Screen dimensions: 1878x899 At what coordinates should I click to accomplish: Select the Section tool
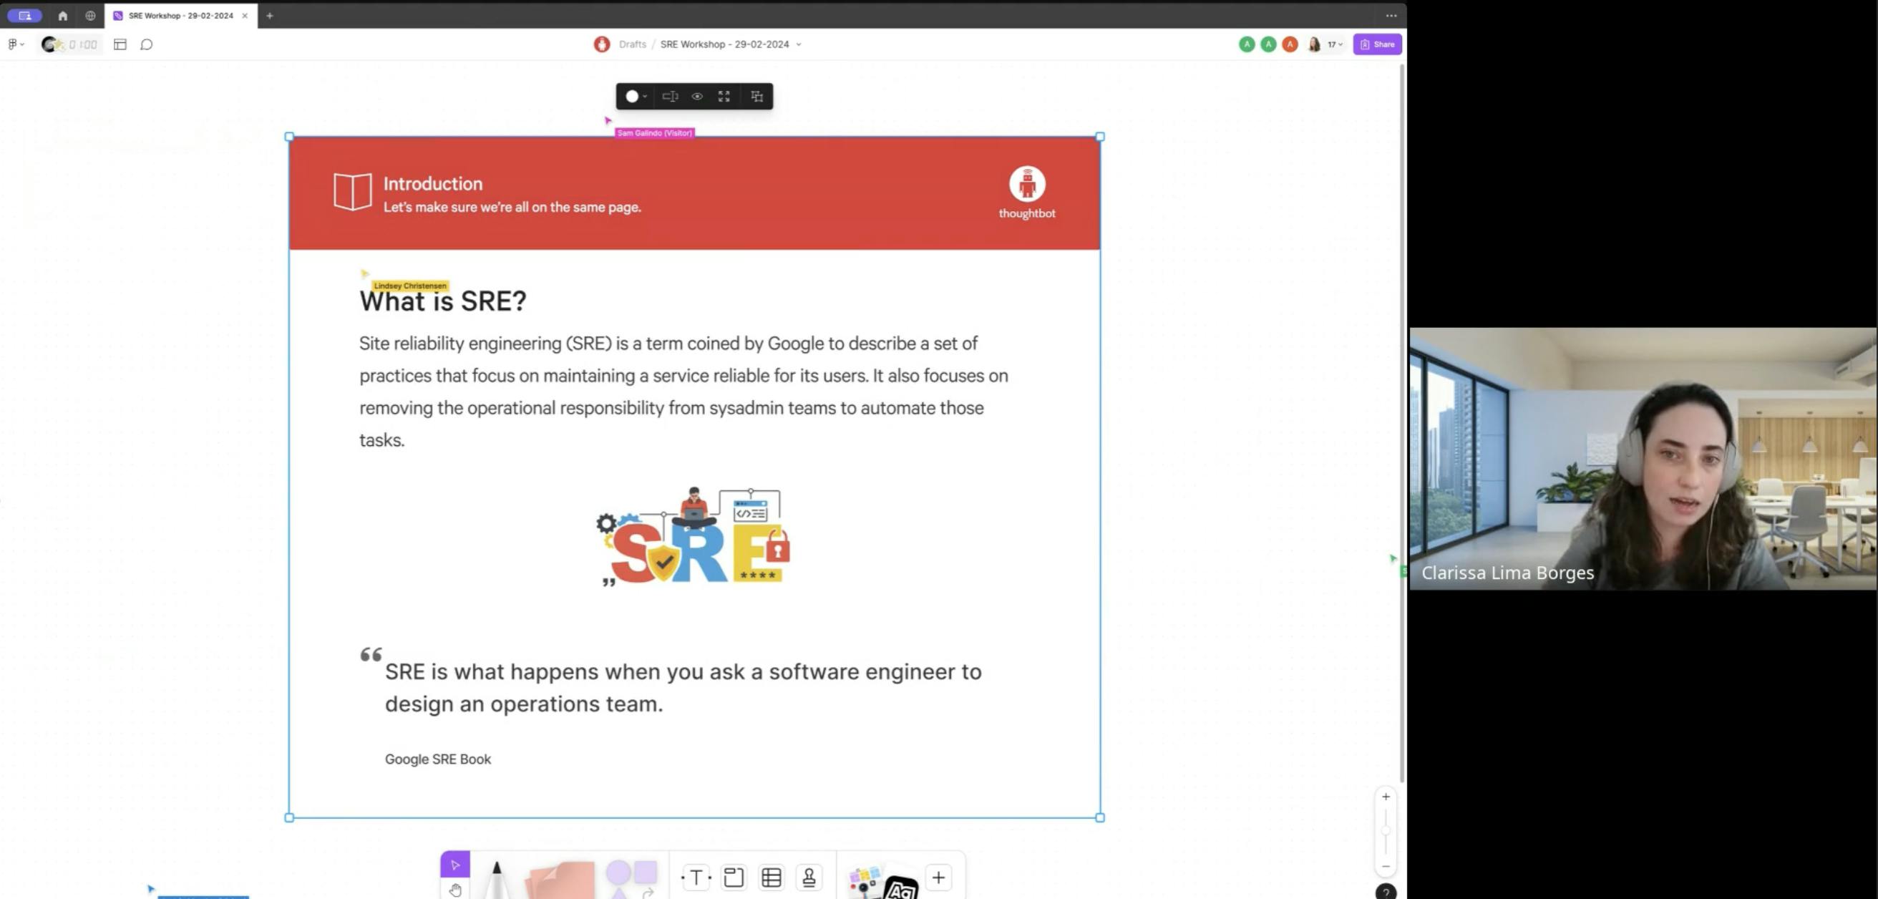tap(734, 877)
